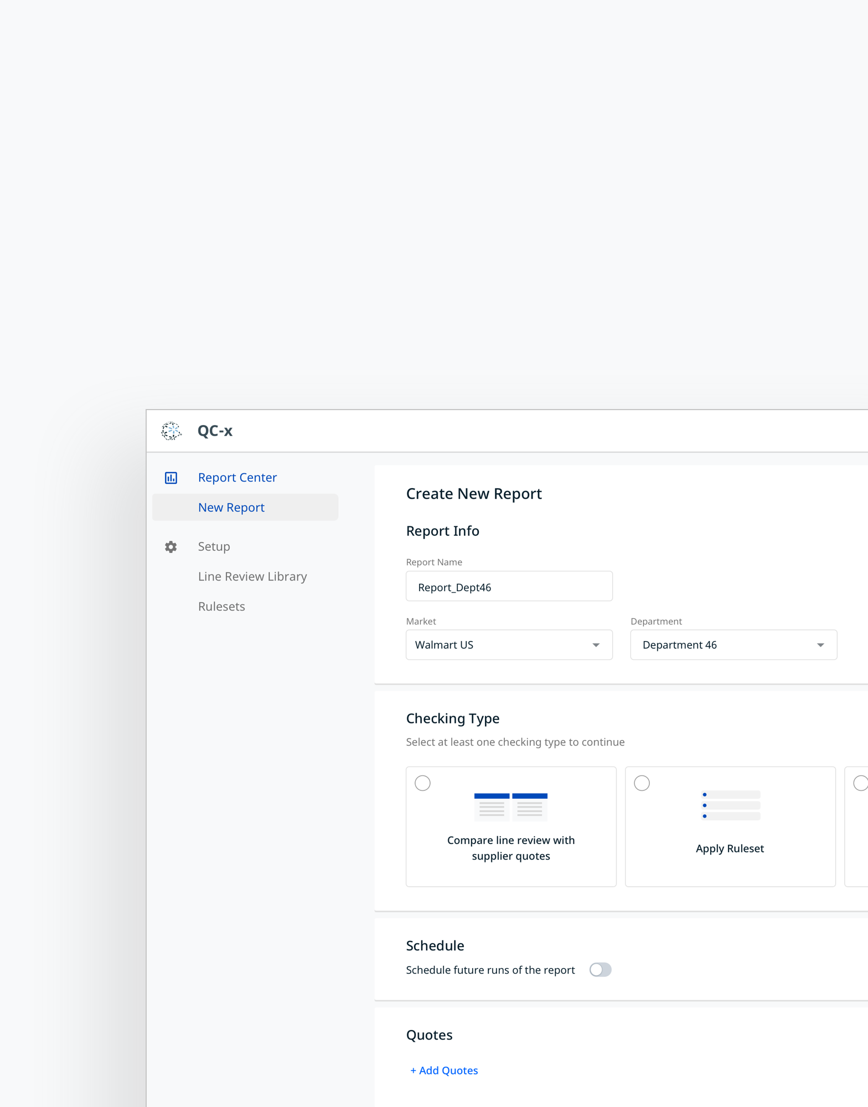Open the Market dropdown showing Walmart US
This screenshot has width=868, height=1107.
[509, 645]
